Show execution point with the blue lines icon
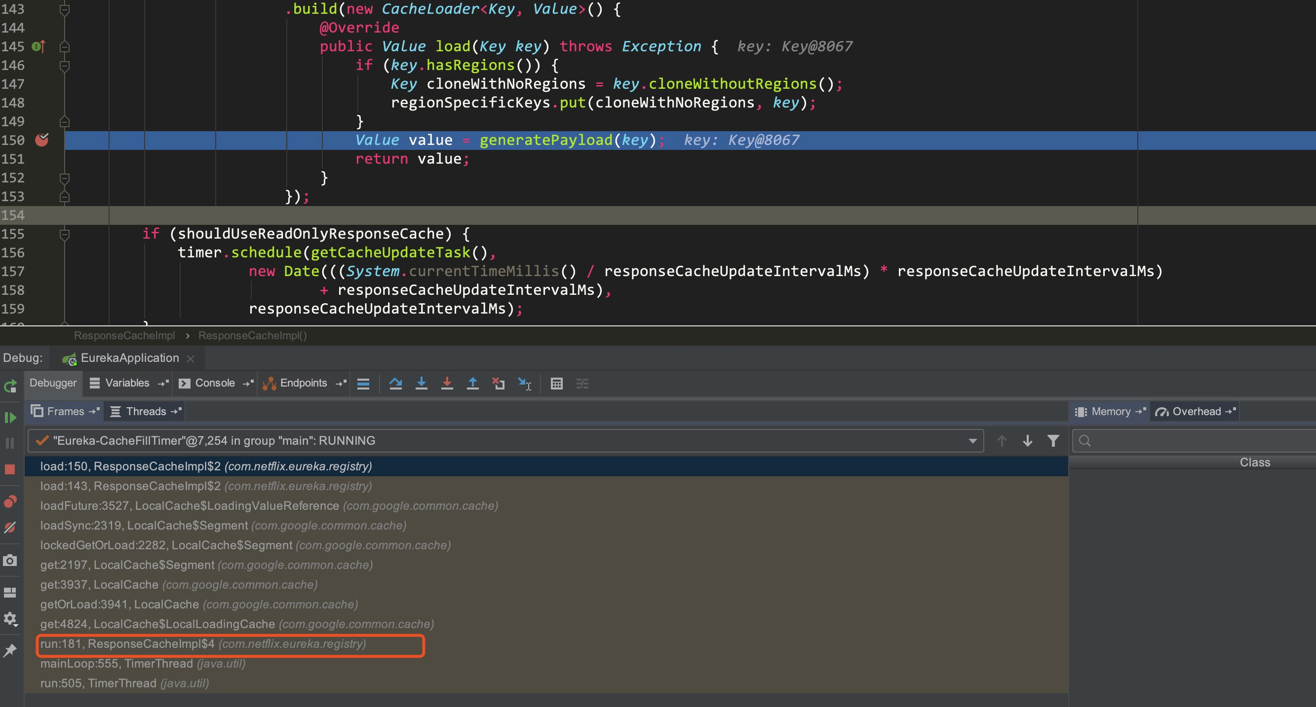 click(363, 384)
